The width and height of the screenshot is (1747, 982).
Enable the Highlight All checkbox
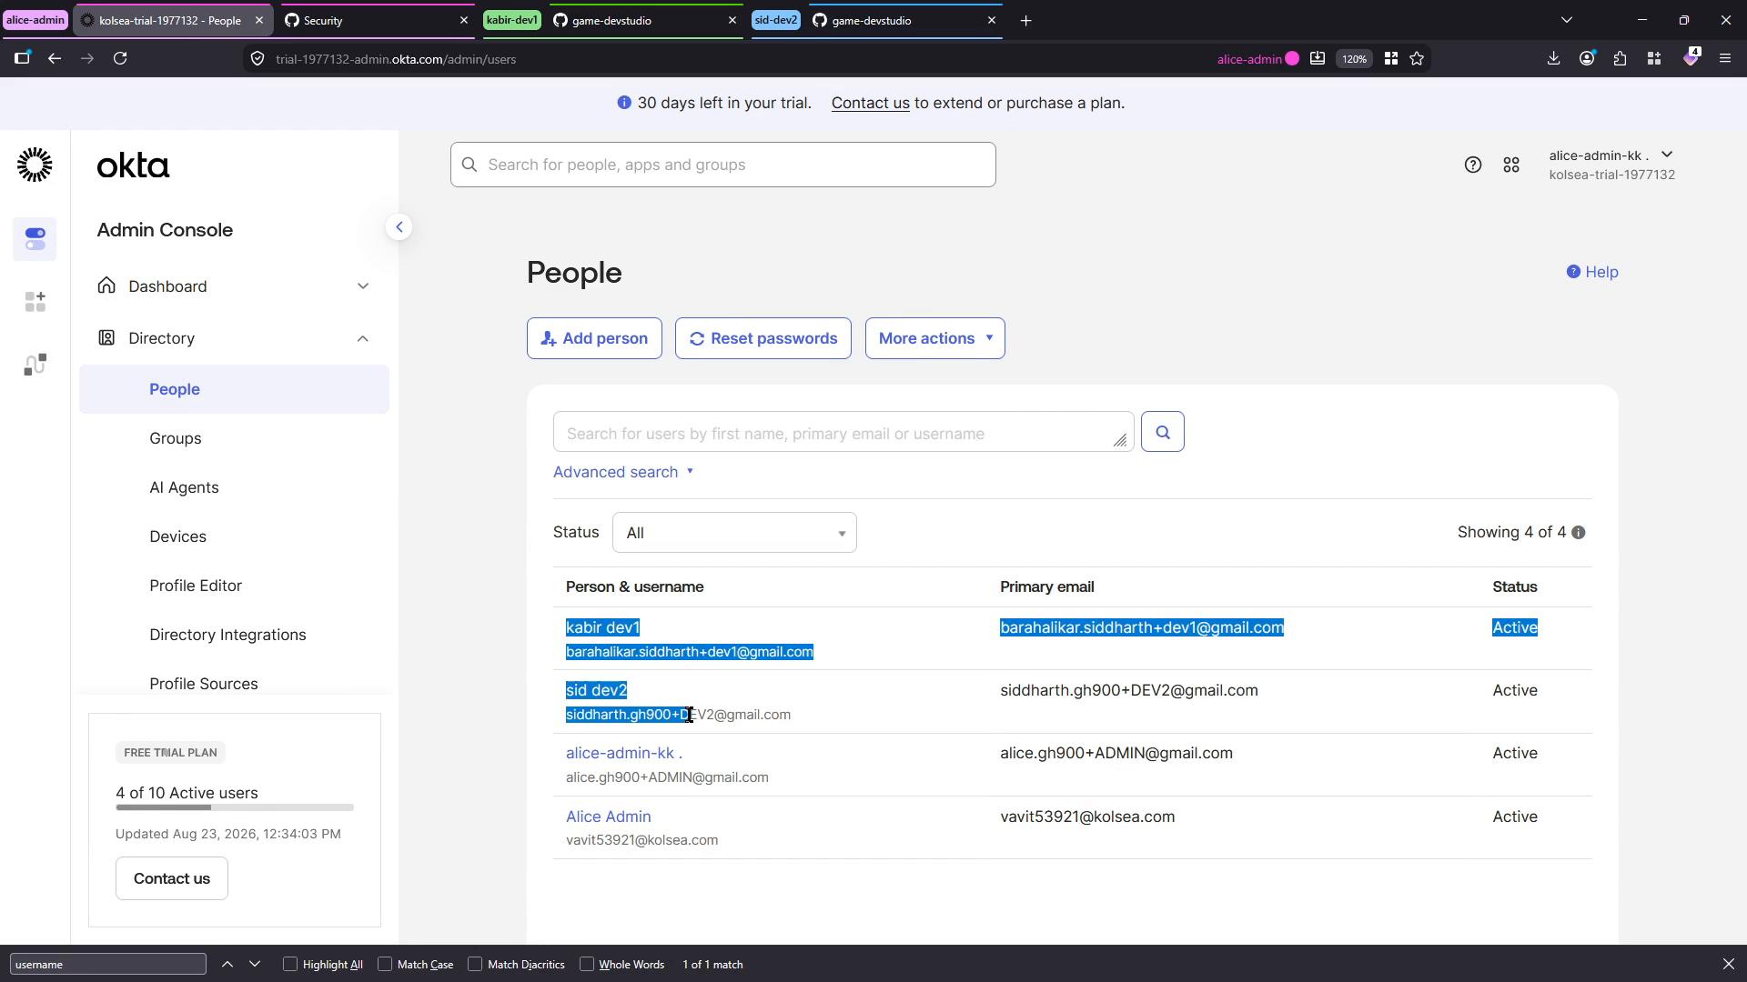pyautogui.click(x=290, y=964)
